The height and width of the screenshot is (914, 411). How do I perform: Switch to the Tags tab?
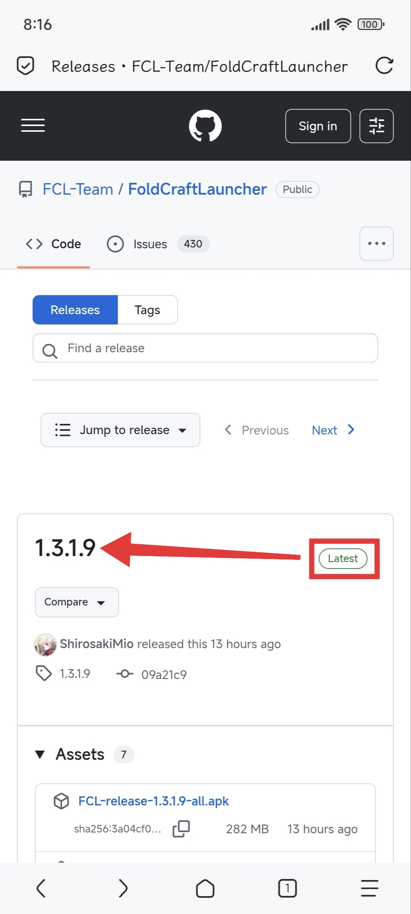147,310
